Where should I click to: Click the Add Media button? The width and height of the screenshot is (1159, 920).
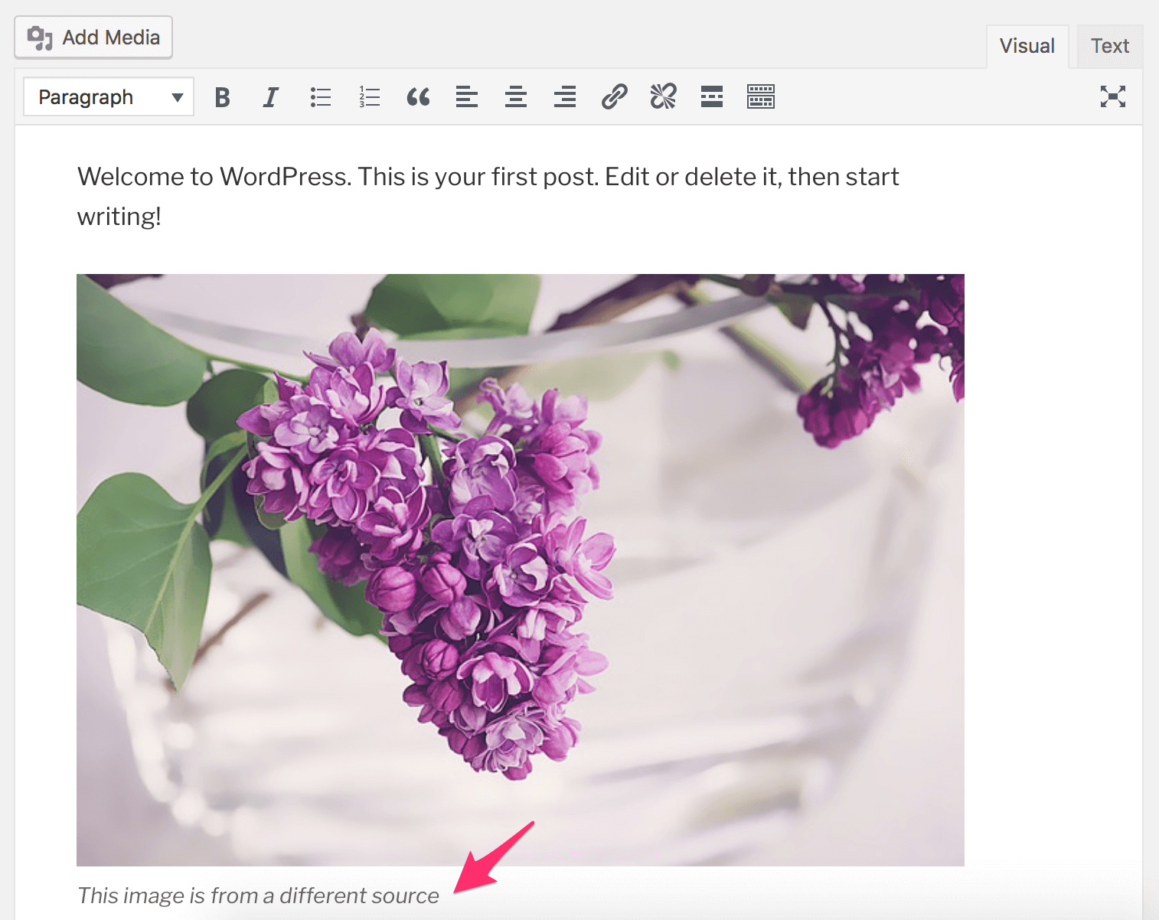(93, 38)
